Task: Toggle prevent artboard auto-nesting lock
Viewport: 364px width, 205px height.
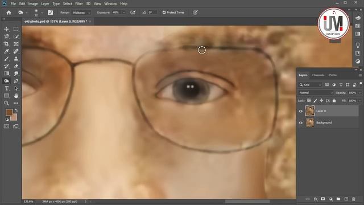Action: [x=328, y=101]
